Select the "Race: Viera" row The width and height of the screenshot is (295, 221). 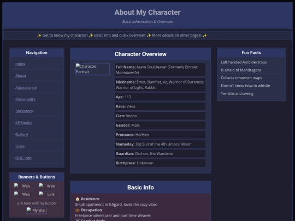coord(160,106)
